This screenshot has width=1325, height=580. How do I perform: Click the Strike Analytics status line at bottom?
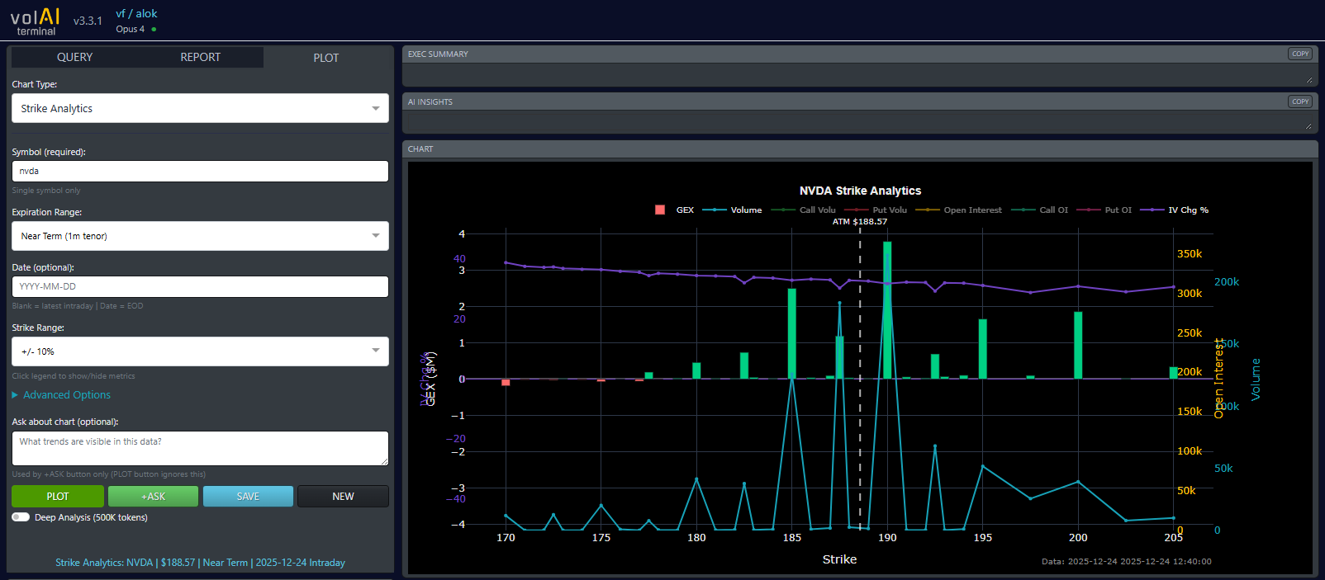tap(200, 563)
